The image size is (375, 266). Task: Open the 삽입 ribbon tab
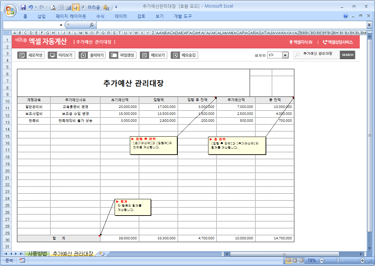click(41, 16)
